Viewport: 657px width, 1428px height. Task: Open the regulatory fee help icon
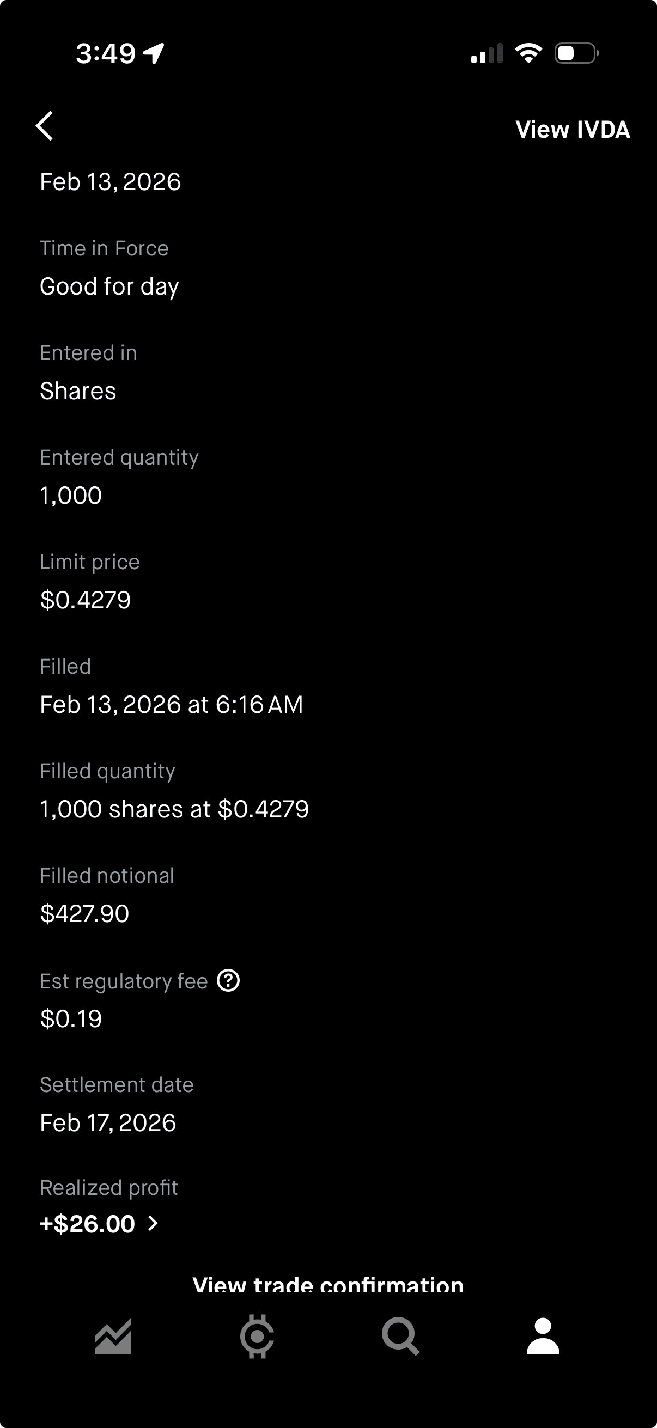point(228,980)
